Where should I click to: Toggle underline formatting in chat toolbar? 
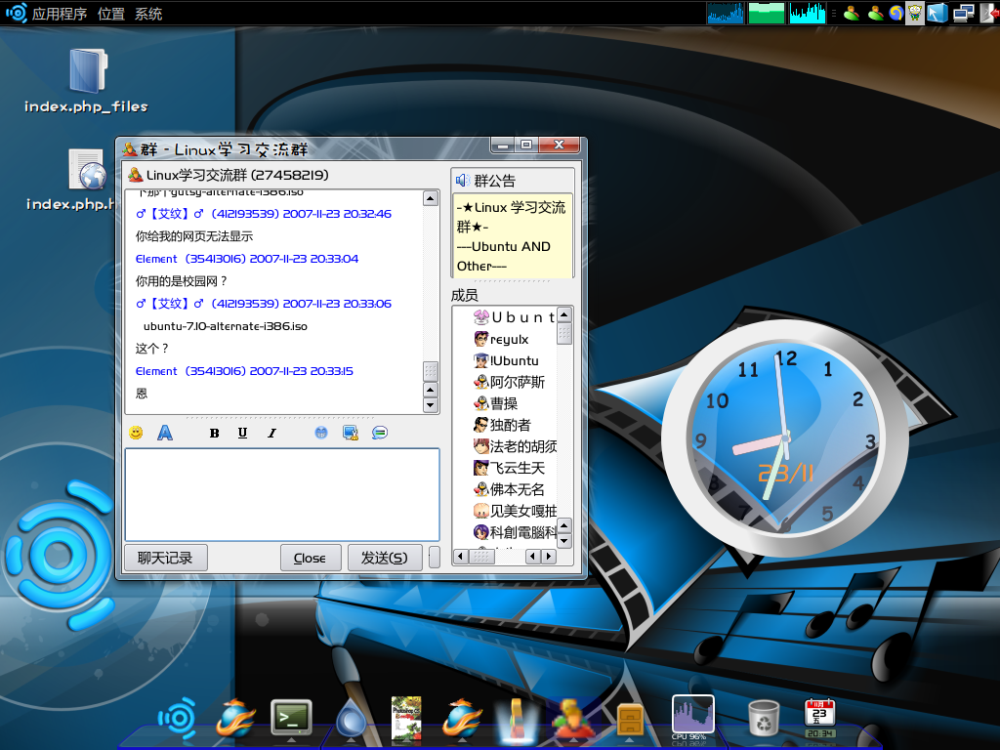pos(242,433)
